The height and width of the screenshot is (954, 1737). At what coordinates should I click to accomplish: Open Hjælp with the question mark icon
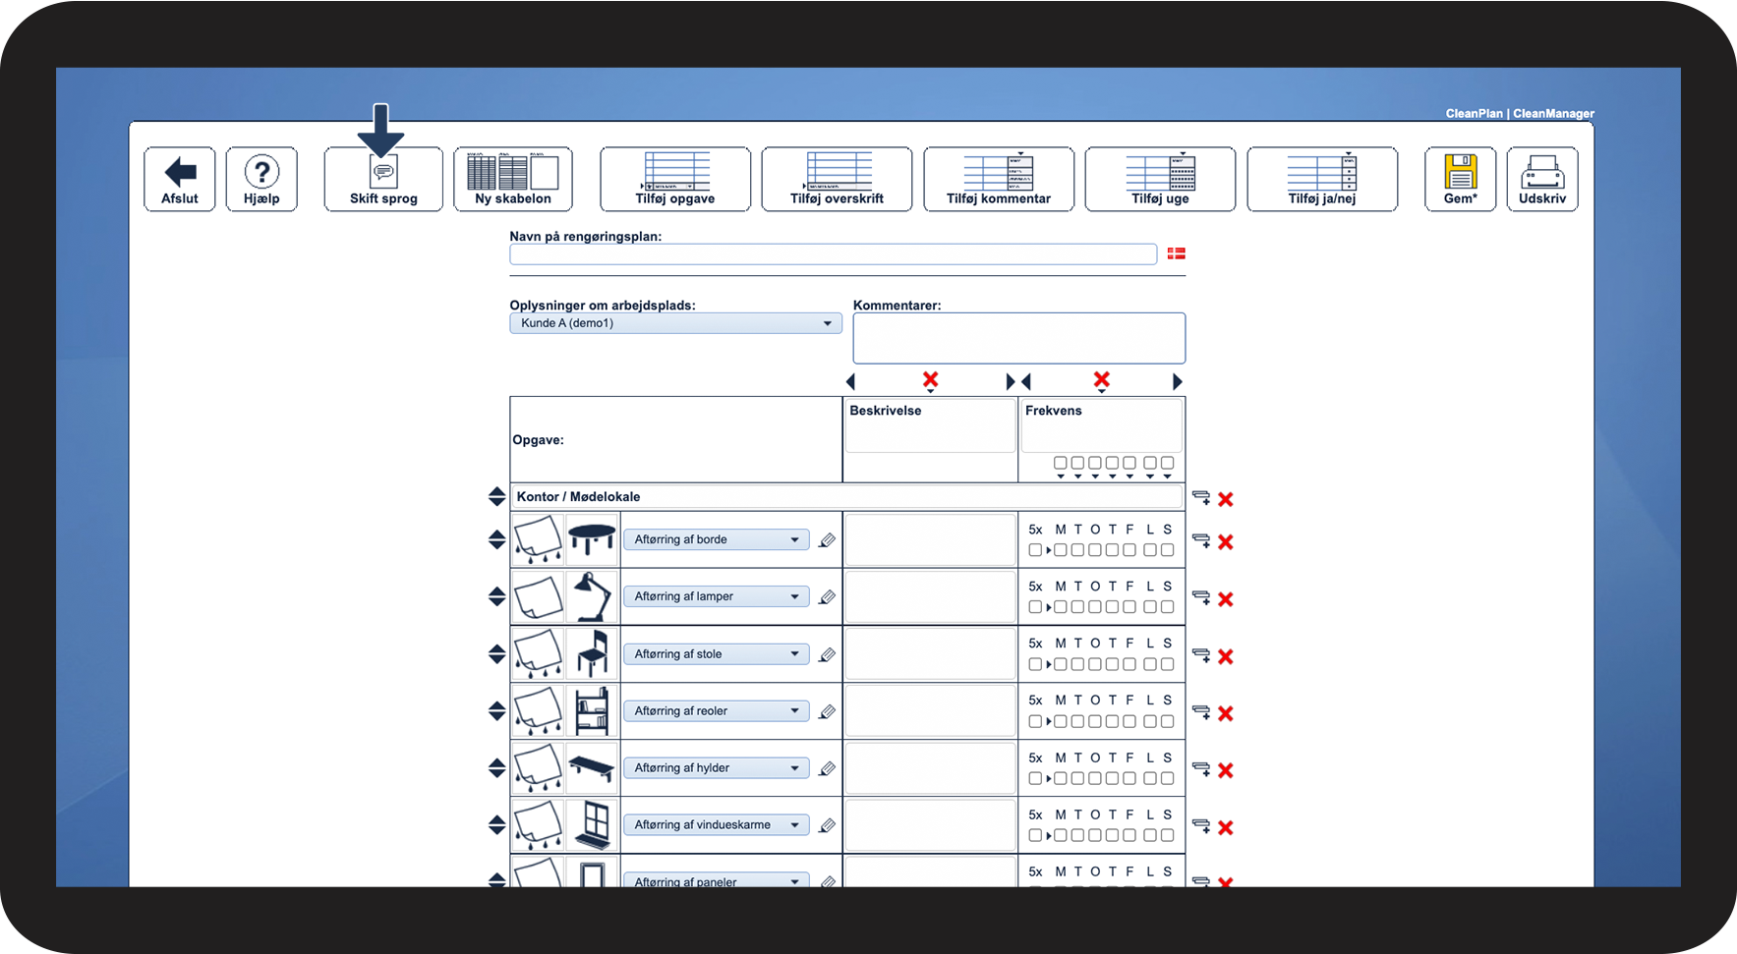click(261, 179)
